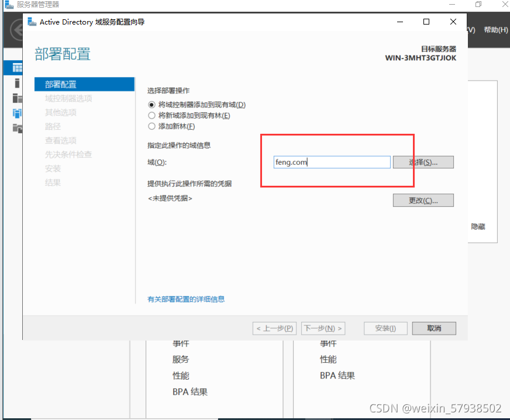
Task: Click Server Manager app icon in title bar
Action: point(9,5)
